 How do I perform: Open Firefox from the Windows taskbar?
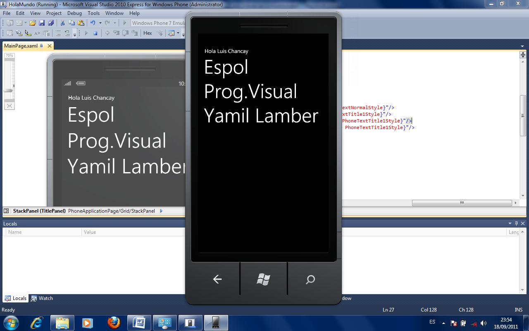point(114,323)
